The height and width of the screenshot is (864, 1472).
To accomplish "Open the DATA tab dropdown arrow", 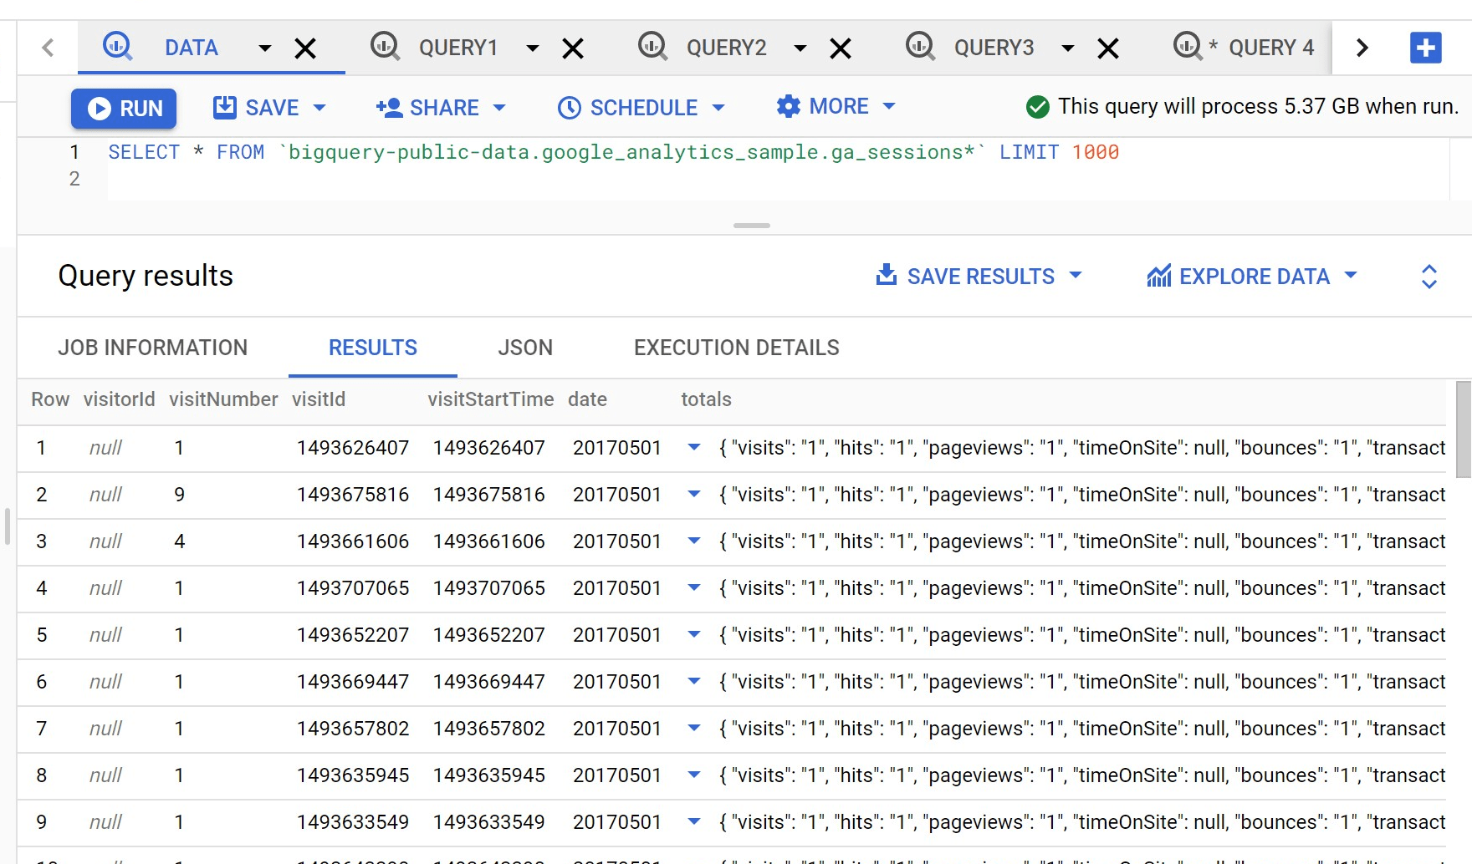I will point(264,48).
